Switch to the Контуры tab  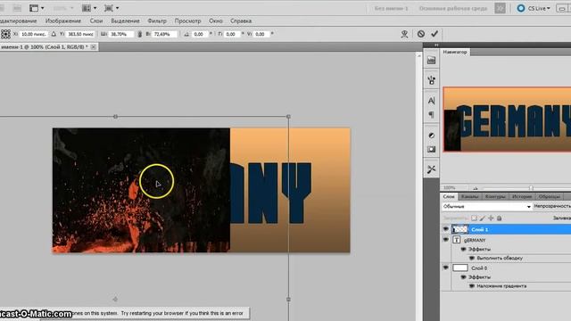point(495,196)
